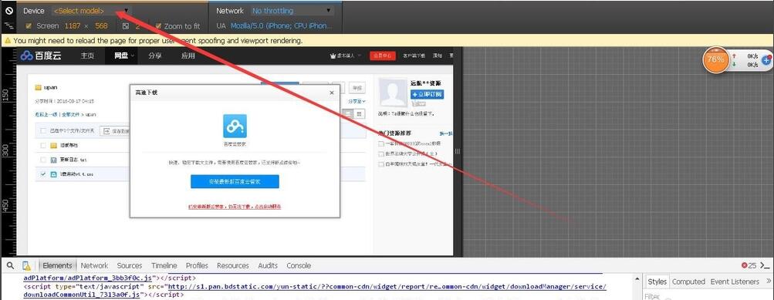Switch to the Profiles tab
The height and width of the screenshot is (300, 774).
[x=197, y=265]
